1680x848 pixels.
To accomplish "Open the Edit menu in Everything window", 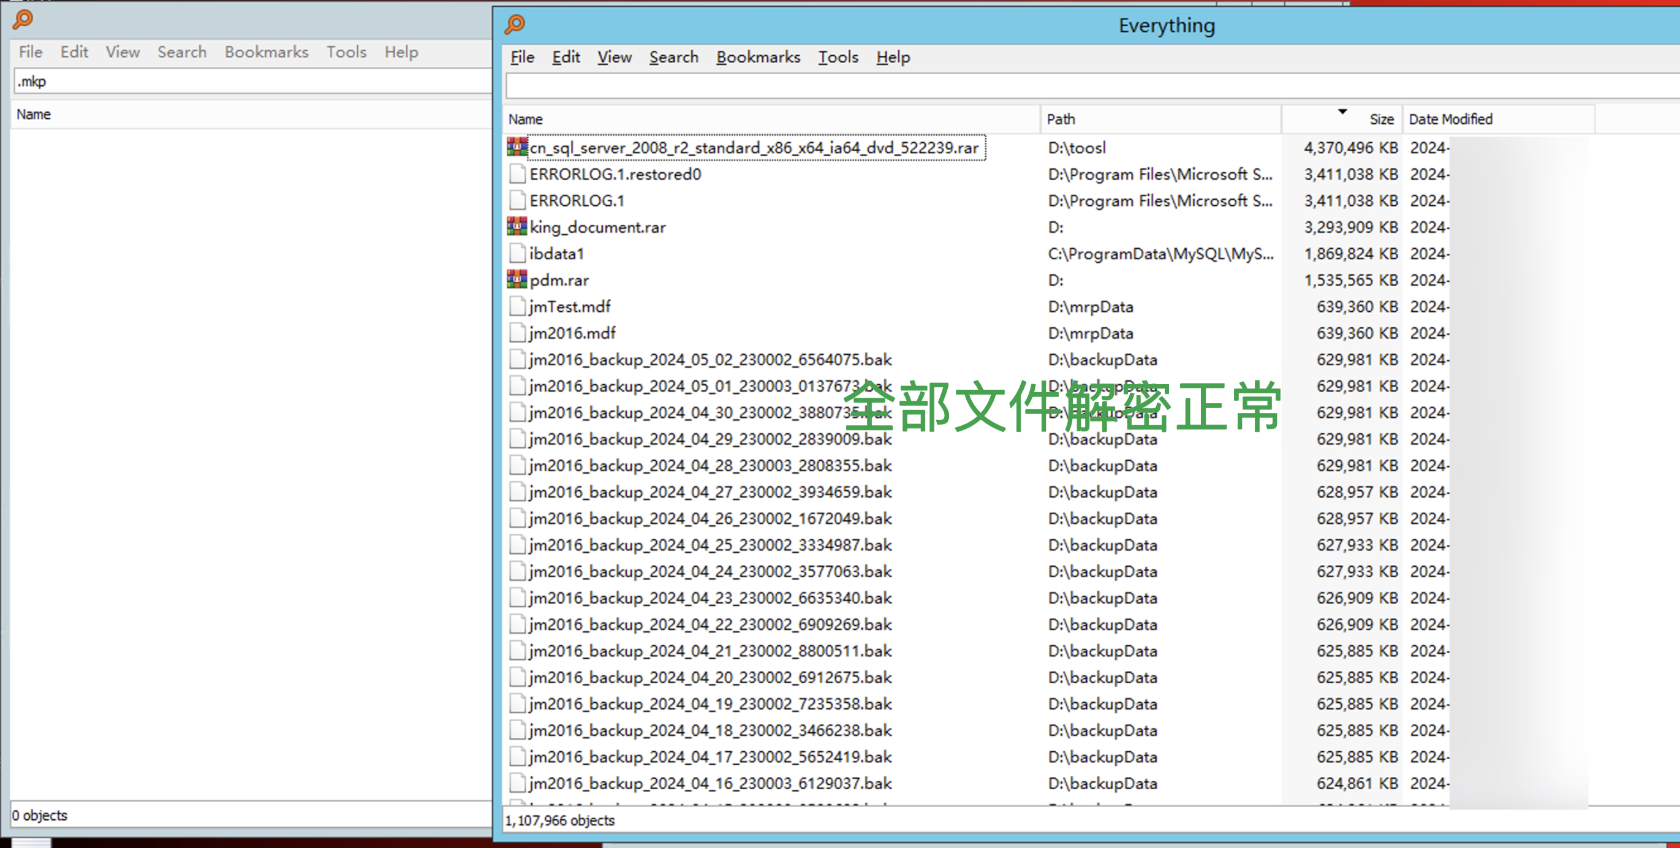I will pos(566,58).
